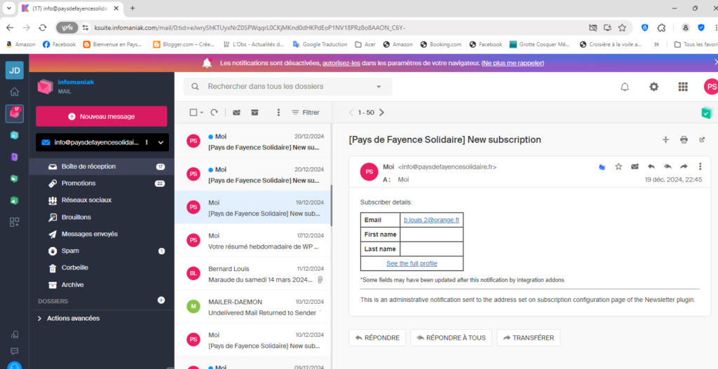The height and width of the screenshot is (369, 718).
Task: Expand the account selector chevron next to info@paysdefayencesolidai...
Action: click(161, 142)
